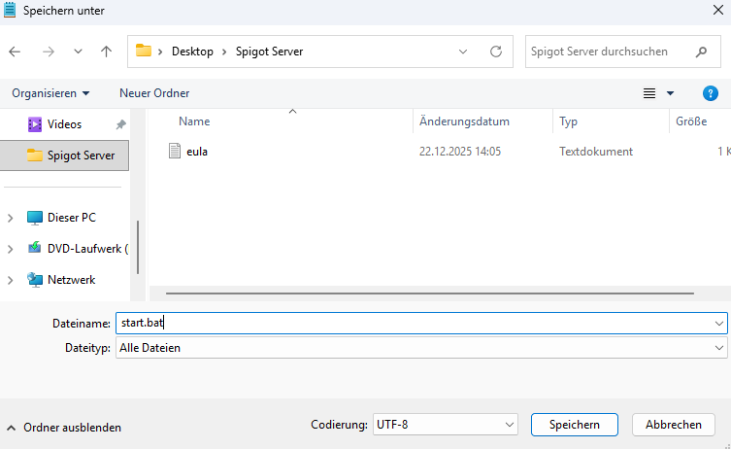Refresh the Spigot Server folder view
731x449 pixels.
[x=495, y=52]
